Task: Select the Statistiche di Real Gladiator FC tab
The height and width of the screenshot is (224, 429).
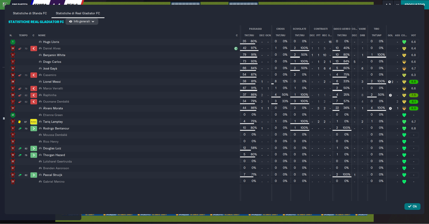Action: coord(78,13)
